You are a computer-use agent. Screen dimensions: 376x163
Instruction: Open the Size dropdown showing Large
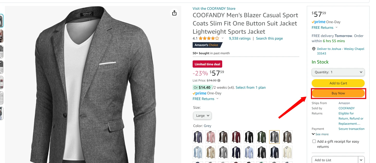[x=202, y=116]
